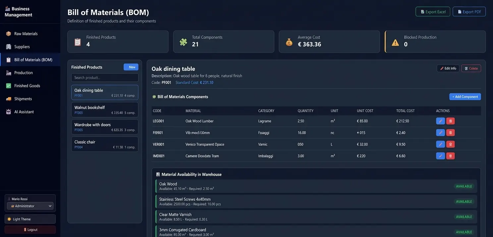Screen dimensions: 493x237
Task: Click the CATEGORY column header
Action: [x=266, y=111]
